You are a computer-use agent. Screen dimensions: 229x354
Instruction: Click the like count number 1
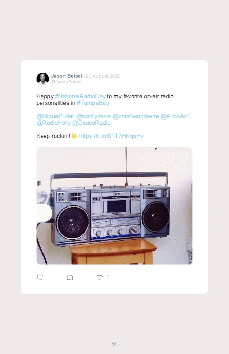pos(108,277)
